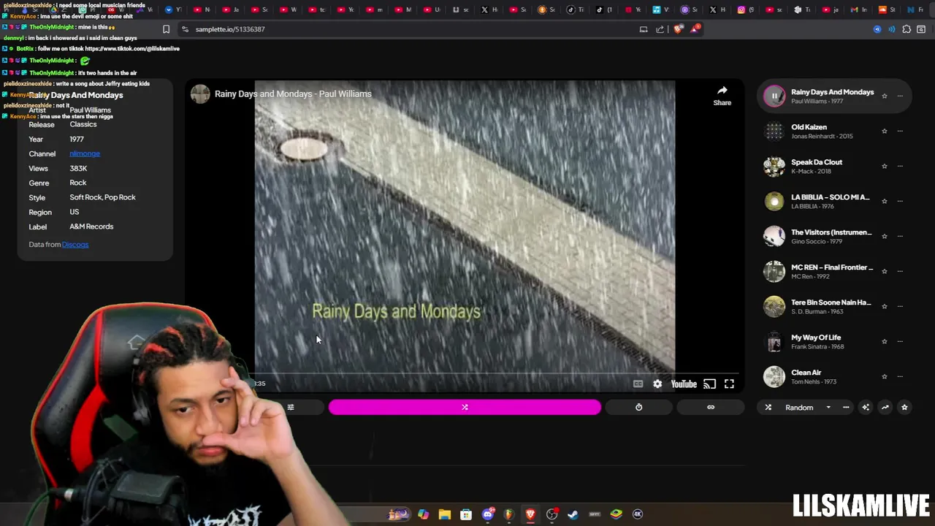The width and height of the screenshot is (935, 526).
Task: Select My Way Of Life by Frank Sinatra
Action: point(816,338)
